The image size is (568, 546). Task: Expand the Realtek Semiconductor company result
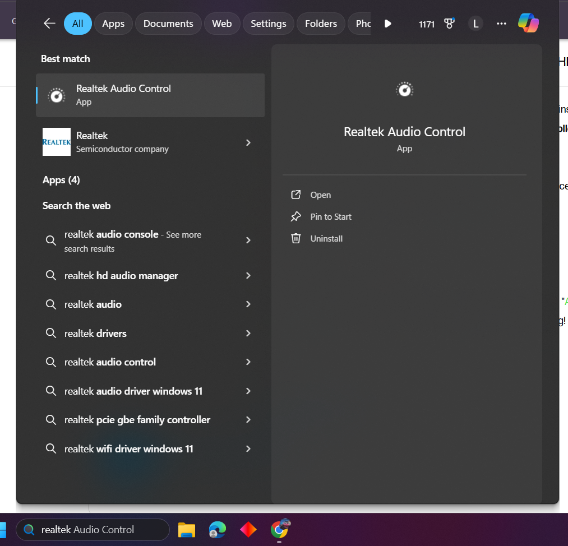[248, 142]
